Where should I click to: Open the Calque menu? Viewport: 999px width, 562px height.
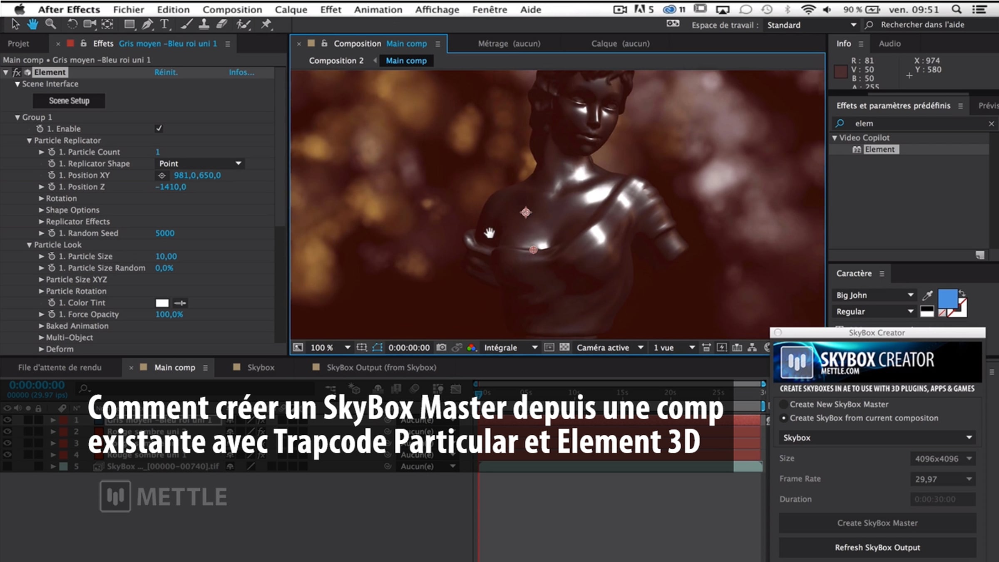pos(291,9)
